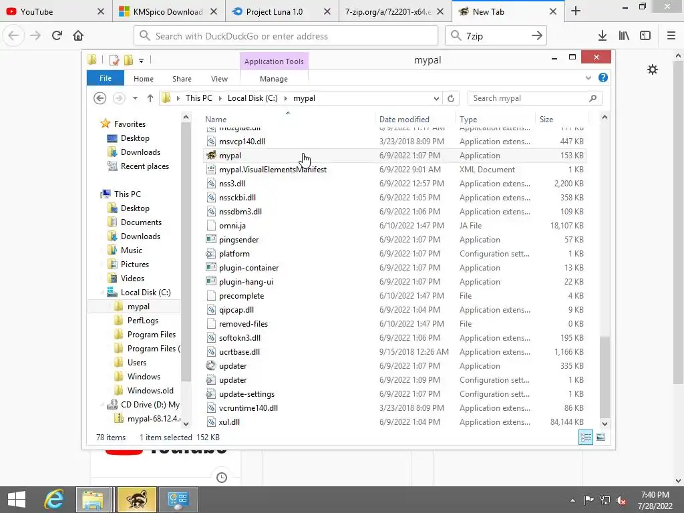Screen dimensions: 684x513
Task: Navigate to Local Disk (C:) breadcrumb
Action: [x=252, y=98]
